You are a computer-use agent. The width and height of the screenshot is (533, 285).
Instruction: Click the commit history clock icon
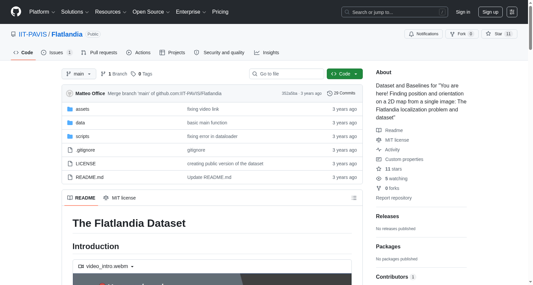[330, 93]
